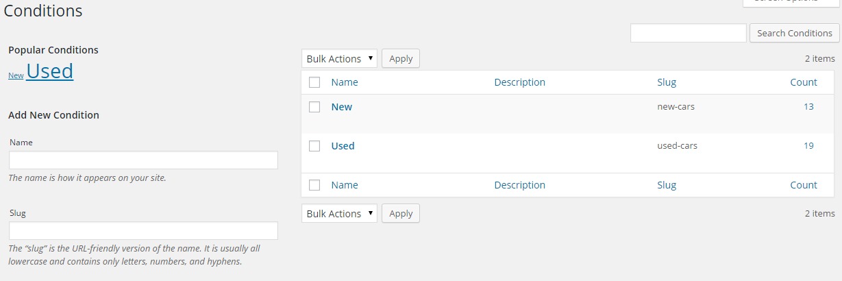Check the select-all checkbox in table header
The height and width of the screenshot is (281, 842).
coord(314,82)
